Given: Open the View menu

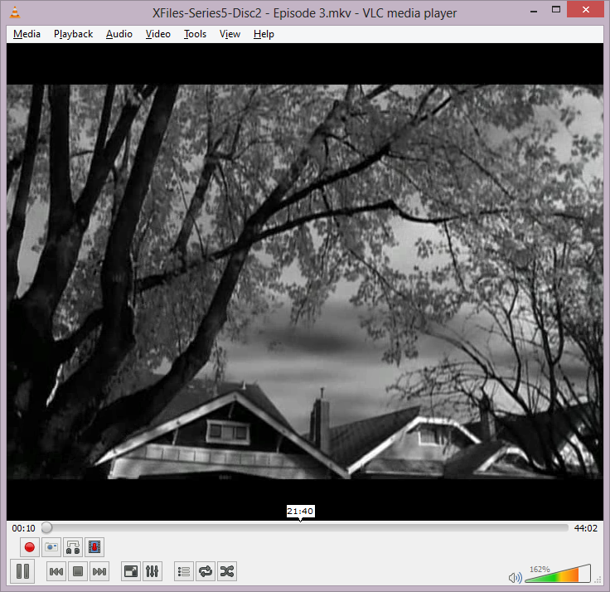Looking at the screenshot, I should tap(230, 34).
